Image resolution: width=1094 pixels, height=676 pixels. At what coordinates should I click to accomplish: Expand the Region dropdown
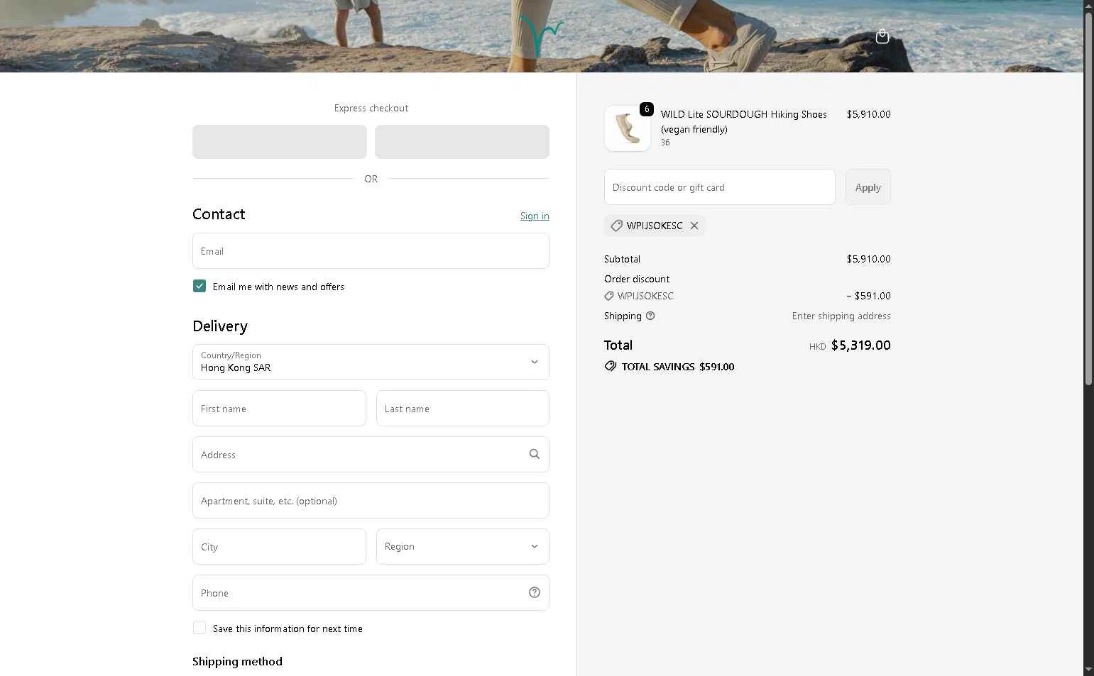pos(463,546)
